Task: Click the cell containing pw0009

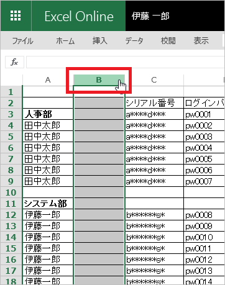Action: pyautogui.click(x=204, y=226)
